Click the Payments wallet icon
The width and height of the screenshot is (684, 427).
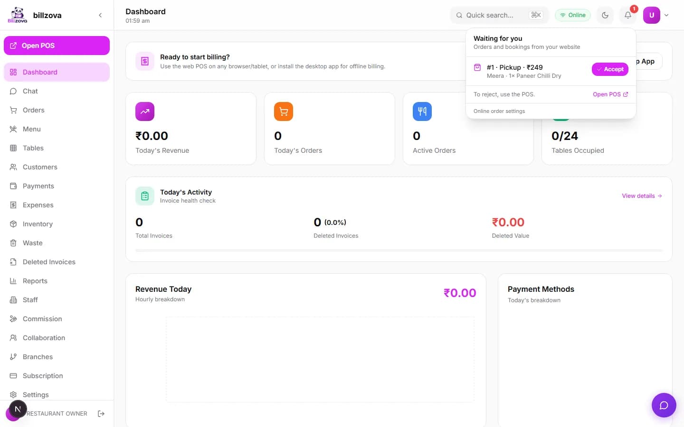[13, 186]
